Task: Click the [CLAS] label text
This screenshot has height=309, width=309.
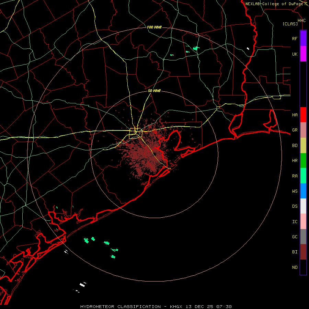Action: (x=290, y=24)
